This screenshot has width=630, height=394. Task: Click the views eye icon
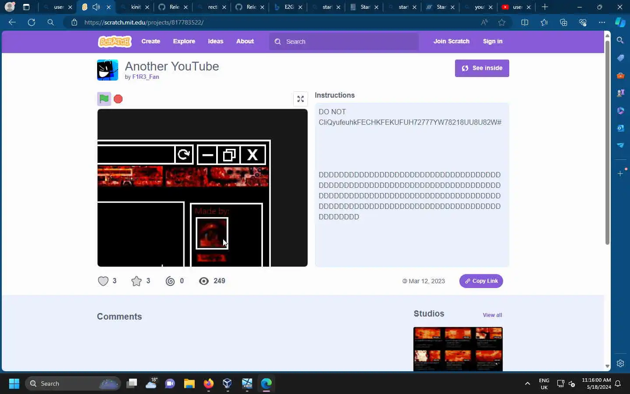(x=204, y=281)
